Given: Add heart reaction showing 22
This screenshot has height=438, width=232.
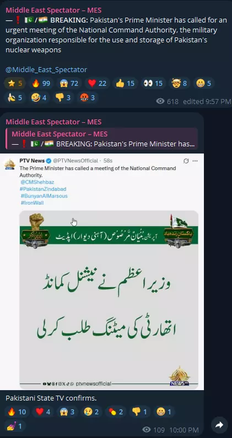Looking at the screenshot, I should [x=97, y=83].
